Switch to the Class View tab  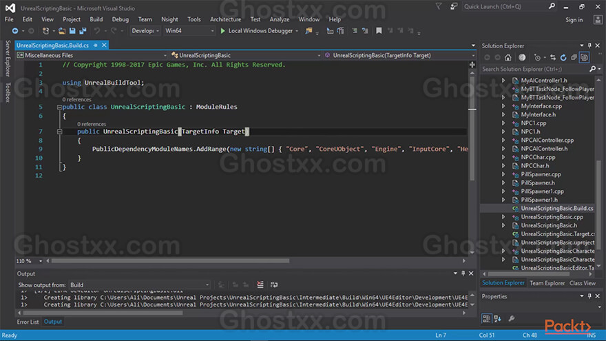click(x=583, y=283)
